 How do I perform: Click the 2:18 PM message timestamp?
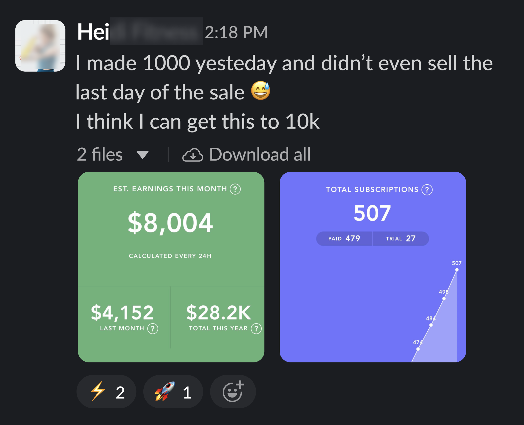236,32
